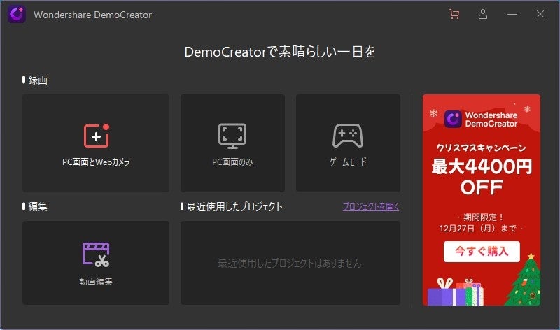
Task: Click the 最近使用したプロジェクト heading
Action: tap(234, 206)
